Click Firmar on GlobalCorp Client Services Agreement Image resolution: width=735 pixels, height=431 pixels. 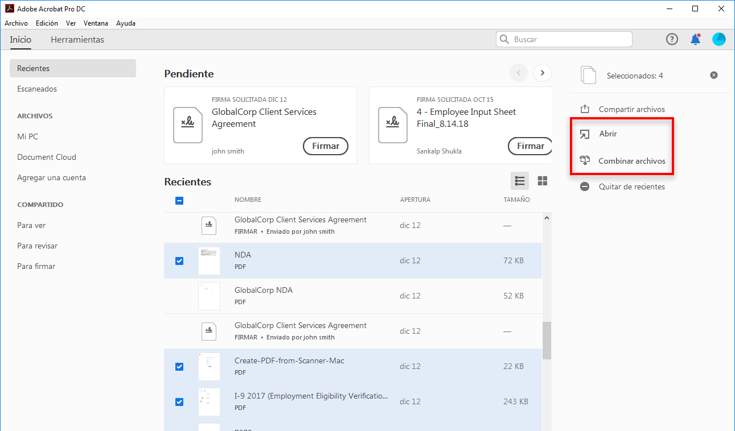click(x=326, y=146)
